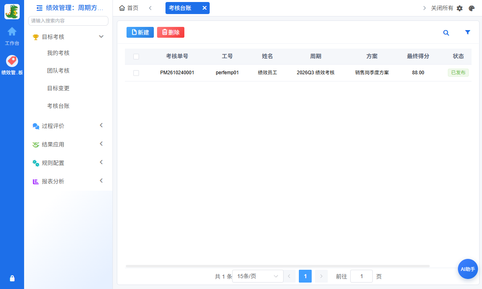Click the 考核单号 column header

177,57
